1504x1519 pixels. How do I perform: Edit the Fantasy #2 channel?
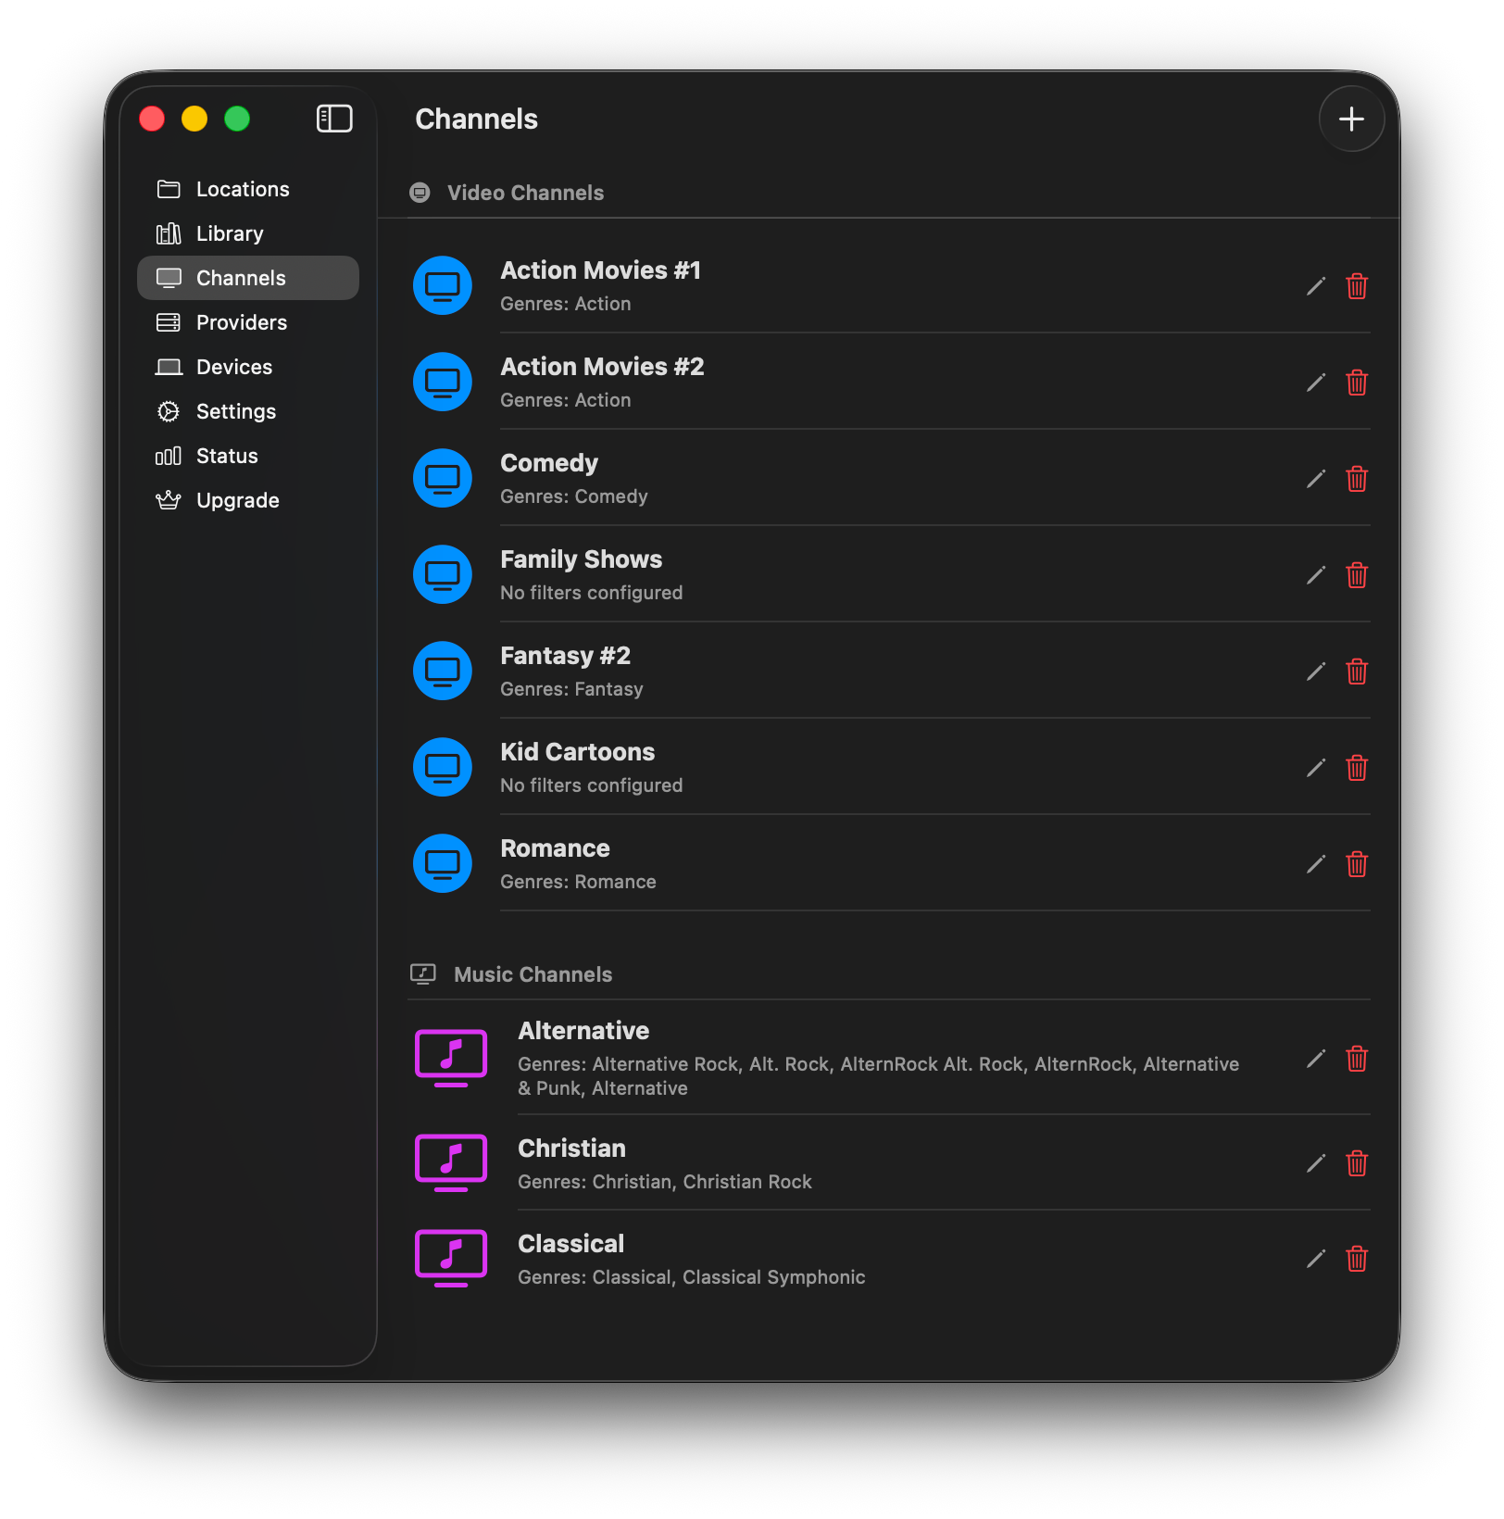click(1315, 672)
